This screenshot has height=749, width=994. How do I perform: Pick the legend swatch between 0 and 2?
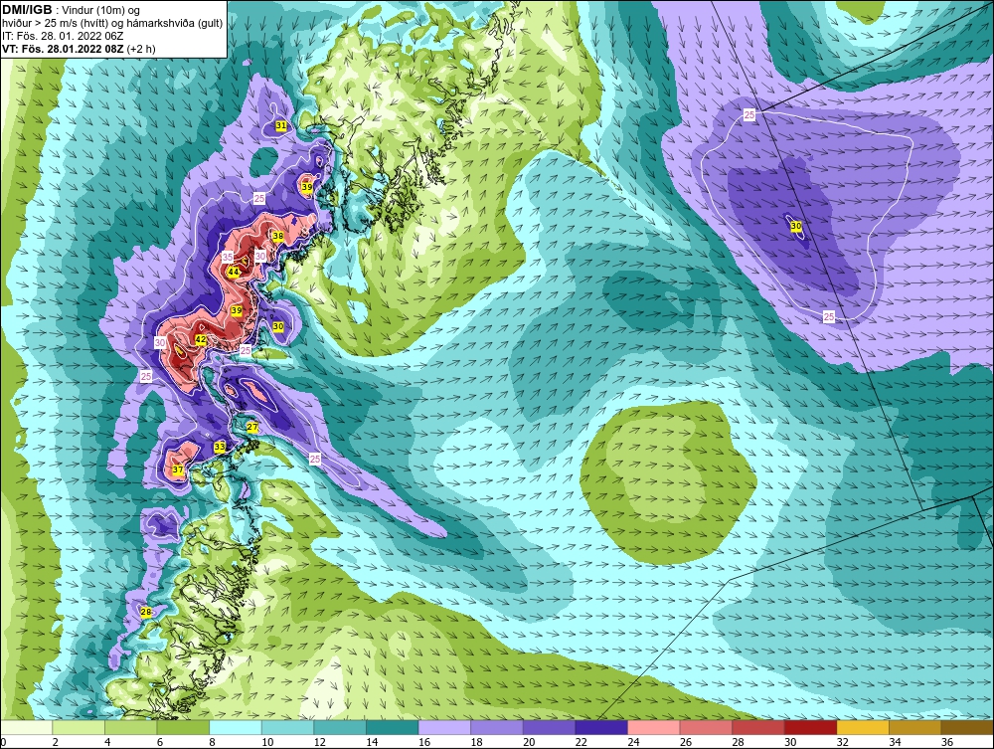click(x=26, y=727)
